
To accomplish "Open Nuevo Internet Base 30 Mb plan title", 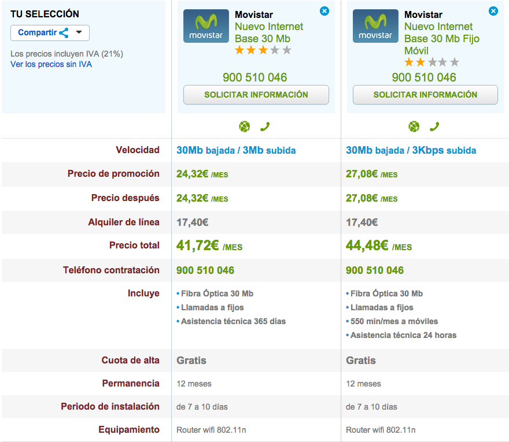I will point(269,32).
